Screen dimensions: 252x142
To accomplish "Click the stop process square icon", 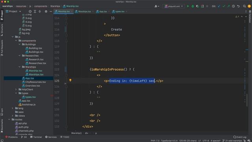I will tap(207, 6).
